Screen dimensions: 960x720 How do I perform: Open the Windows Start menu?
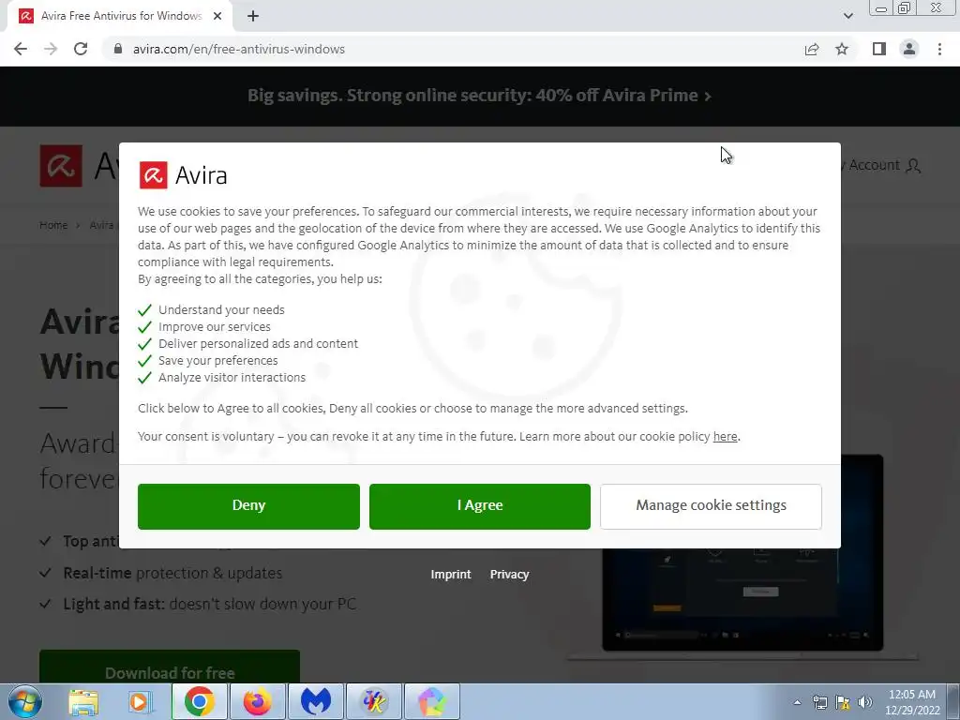[x=25, y=701]
